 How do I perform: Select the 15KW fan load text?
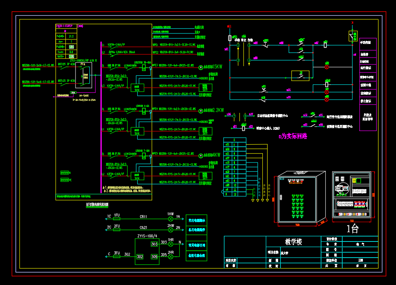pyautogui.click(x=213, y=67)
